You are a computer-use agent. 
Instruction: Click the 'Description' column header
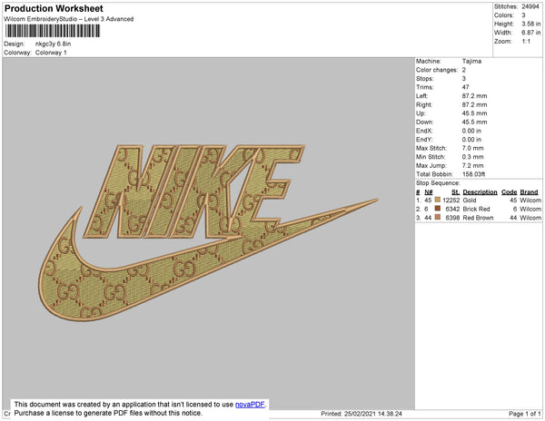[x=480, y=192]
